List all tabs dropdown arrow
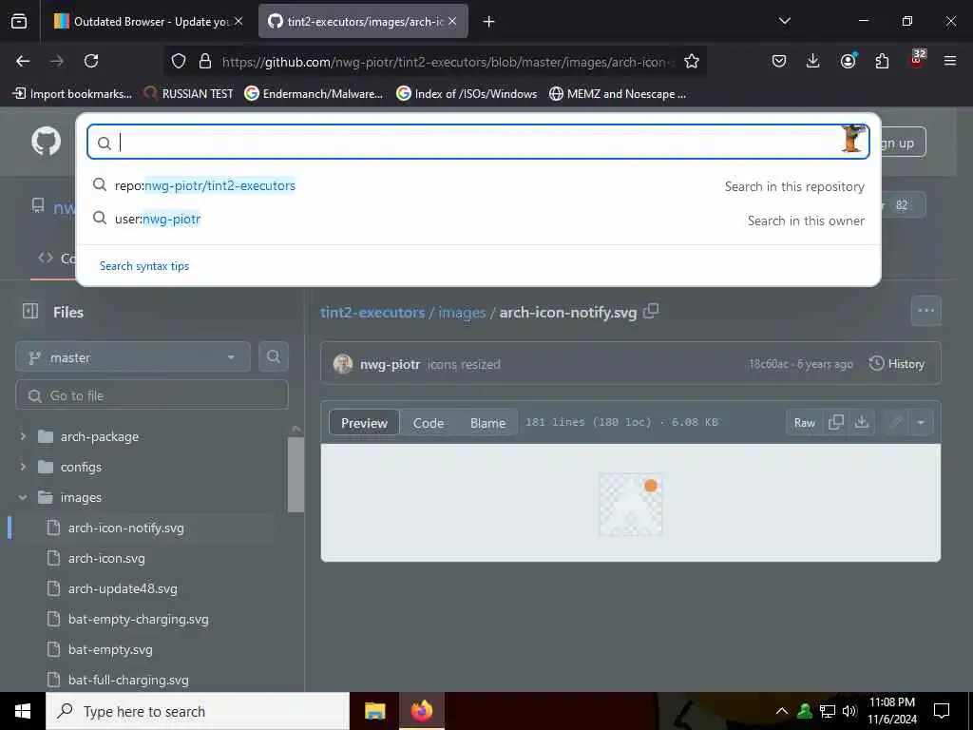This screenshot has height=730, width=973. click(x=784, y=21)
